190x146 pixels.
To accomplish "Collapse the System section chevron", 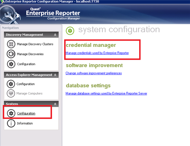I will coord(55,104).
